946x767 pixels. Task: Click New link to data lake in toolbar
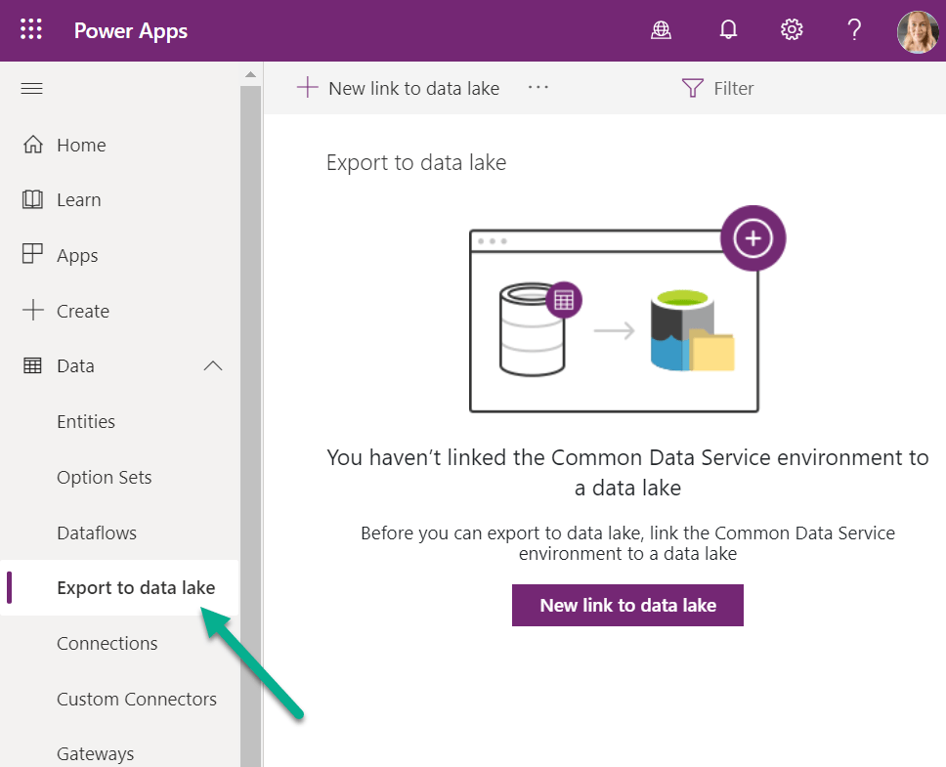399,89
